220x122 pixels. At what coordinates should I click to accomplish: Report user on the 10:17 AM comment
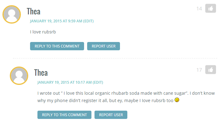tap(111, 115)
